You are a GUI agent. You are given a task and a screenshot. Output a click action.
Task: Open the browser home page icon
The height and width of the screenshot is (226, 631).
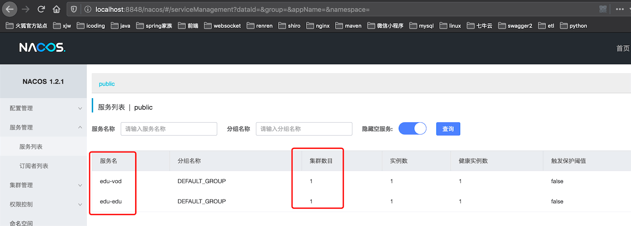(x=56, y=9)
